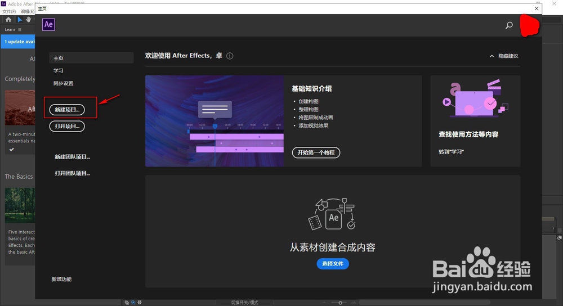Click the green forest thumbnail under The Basics
Screen dimensions: 563x306
point(20,205)
